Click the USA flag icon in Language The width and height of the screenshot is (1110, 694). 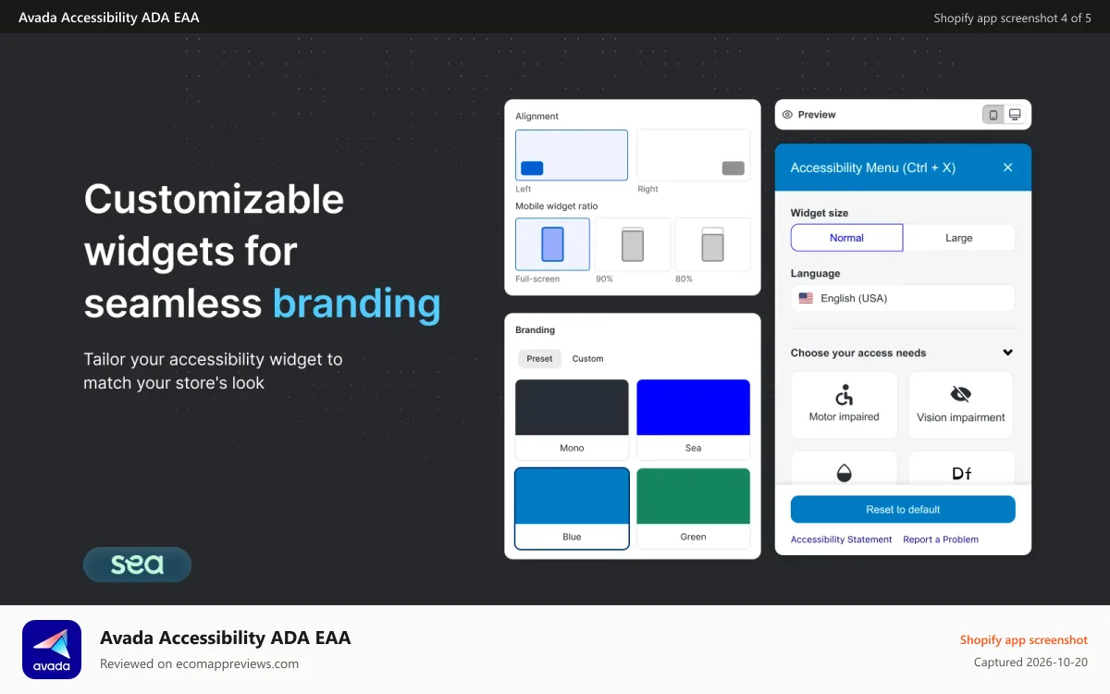806,298
